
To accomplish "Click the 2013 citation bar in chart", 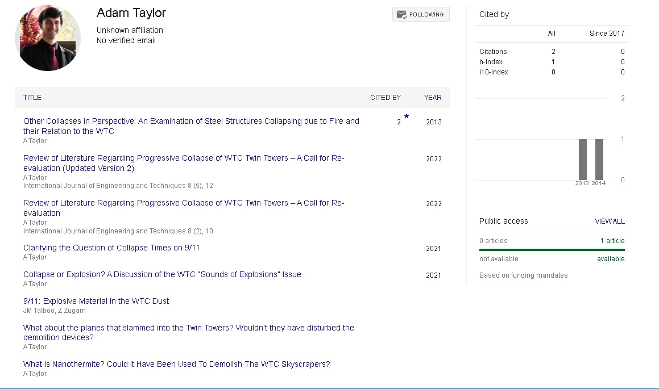I will coord(582,160).
